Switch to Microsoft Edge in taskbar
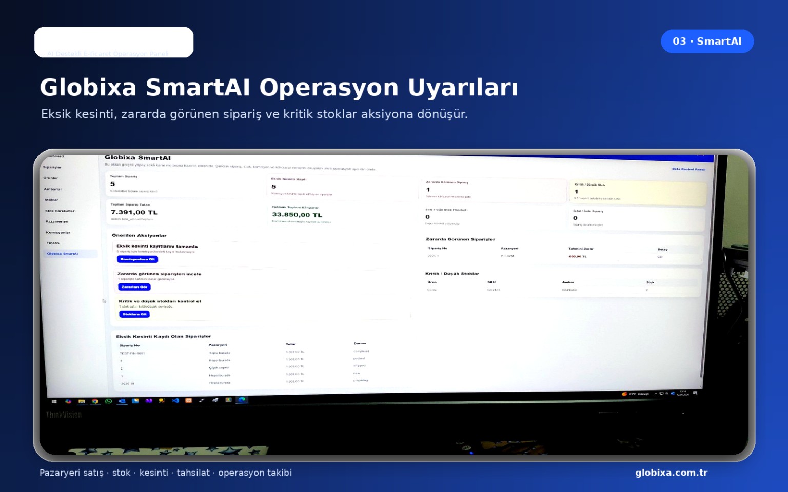This screenshot has height=492, width=788. [x=242, y=399]
